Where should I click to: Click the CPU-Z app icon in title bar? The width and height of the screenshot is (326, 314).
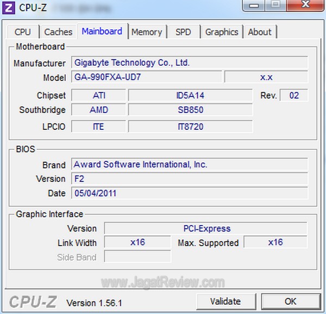tap(9, 8)
